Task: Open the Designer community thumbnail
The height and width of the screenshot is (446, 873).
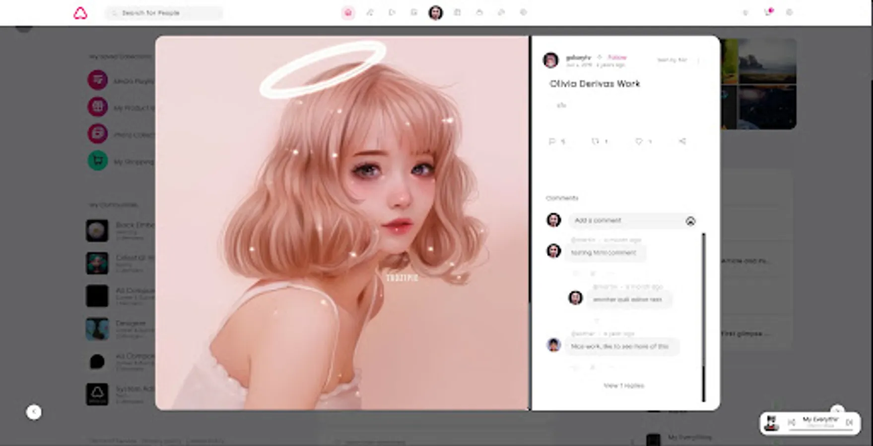Action: click(x=97, y=329)
